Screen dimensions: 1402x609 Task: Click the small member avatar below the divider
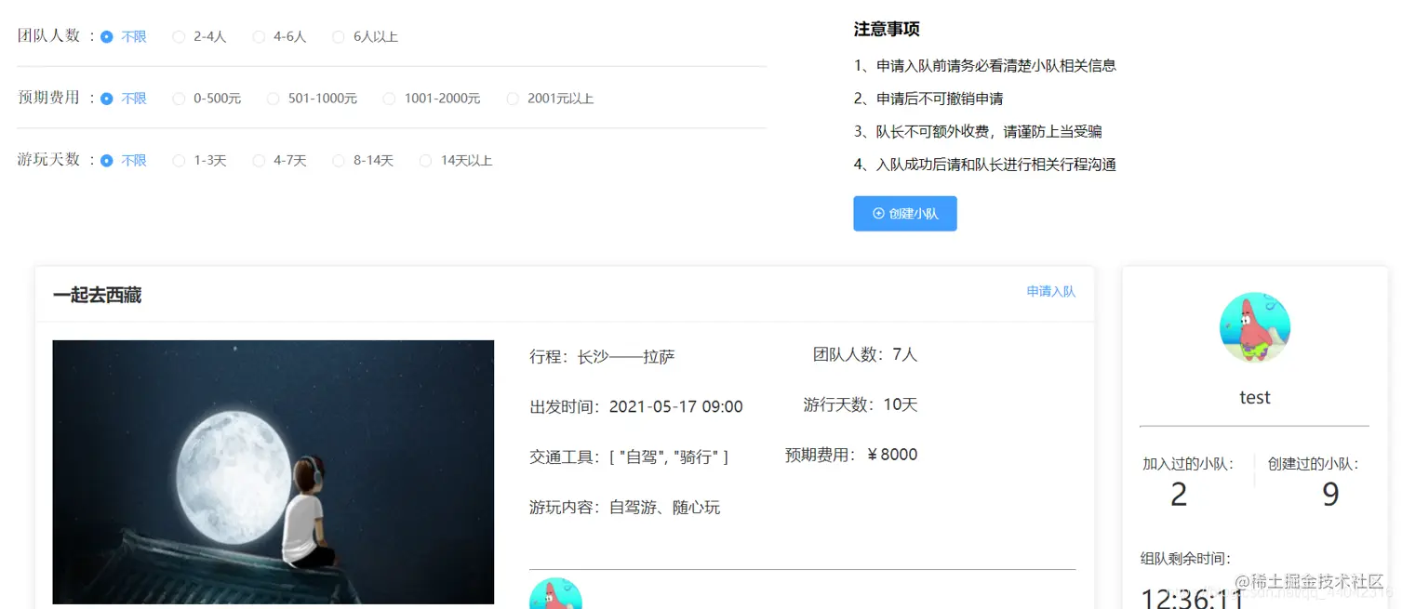point(555,595)
